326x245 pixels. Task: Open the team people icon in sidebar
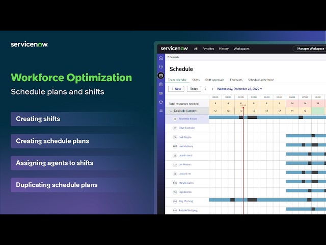click(x=161, y=93)
